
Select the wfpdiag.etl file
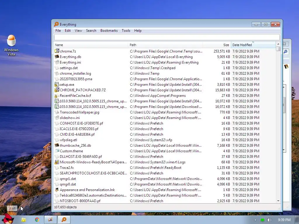(x=68, y=140)
